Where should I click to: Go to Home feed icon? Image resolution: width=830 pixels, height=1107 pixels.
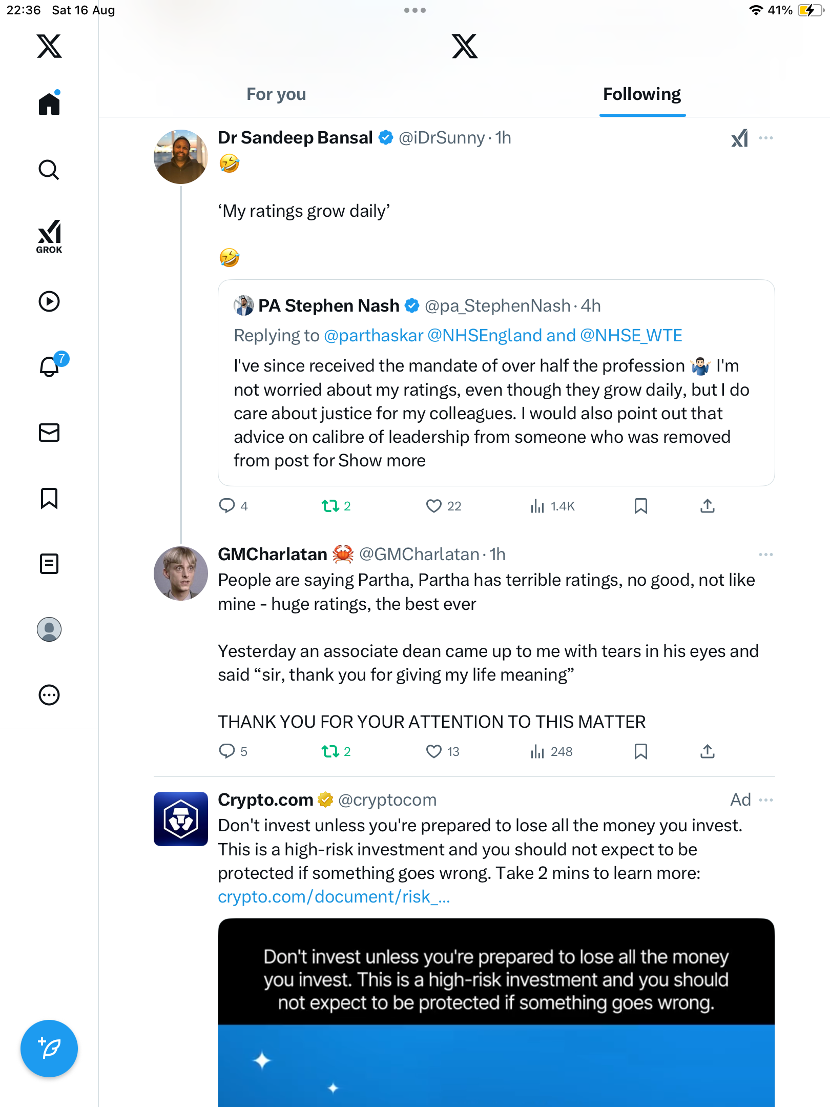pos(49,104)
